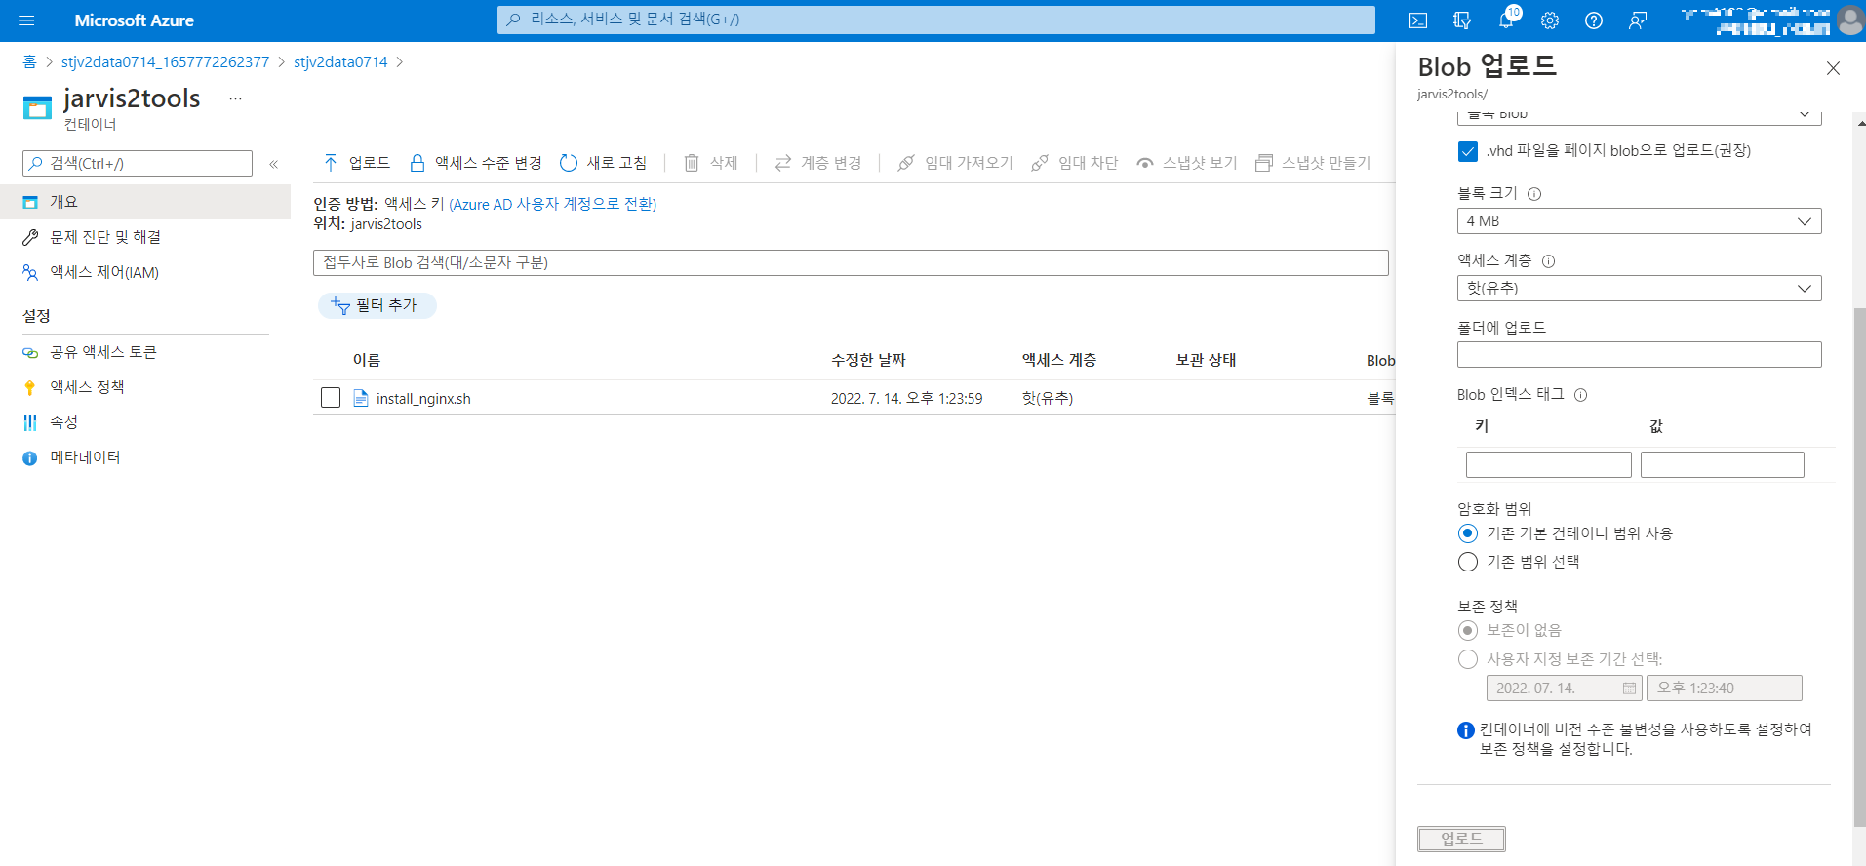The width and height of the screenshot is (1866, 866).
Task: Sort by 보관 상태 column header
Action: [1206, 360]
